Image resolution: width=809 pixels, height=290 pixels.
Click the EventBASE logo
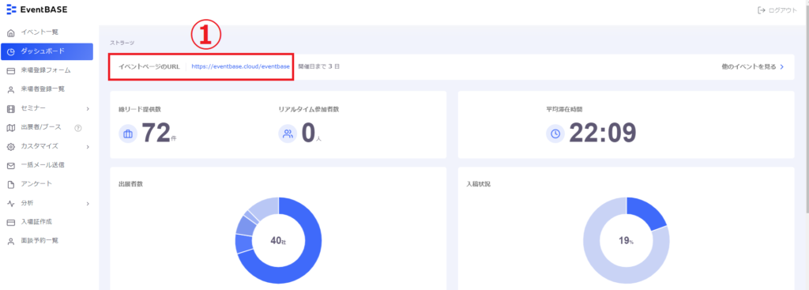coord(36,9)
